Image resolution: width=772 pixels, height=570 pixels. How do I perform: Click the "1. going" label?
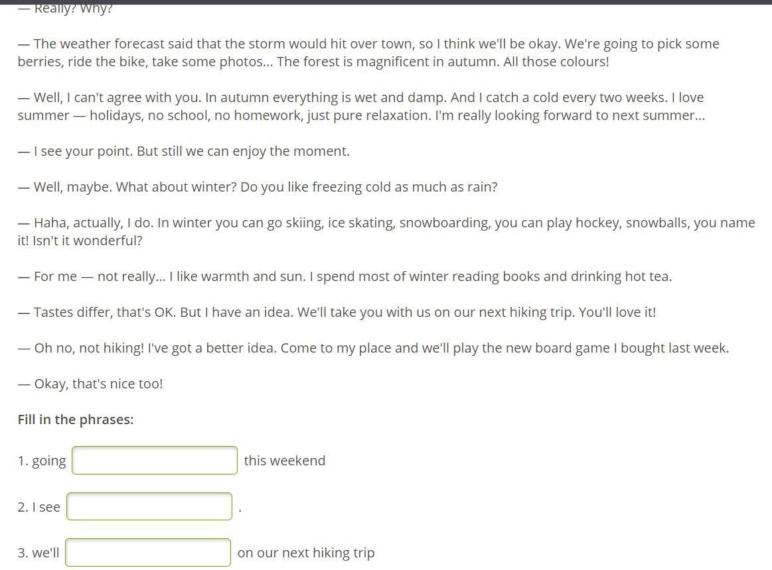[x=42, y=461]
